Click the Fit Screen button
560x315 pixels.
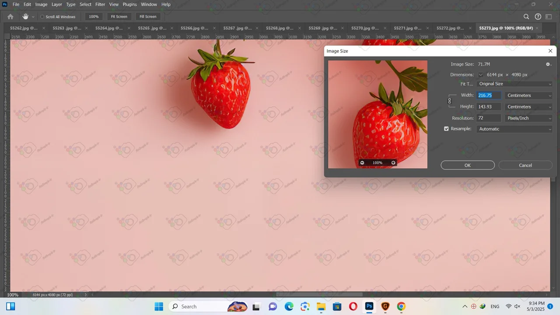point(119,17)
